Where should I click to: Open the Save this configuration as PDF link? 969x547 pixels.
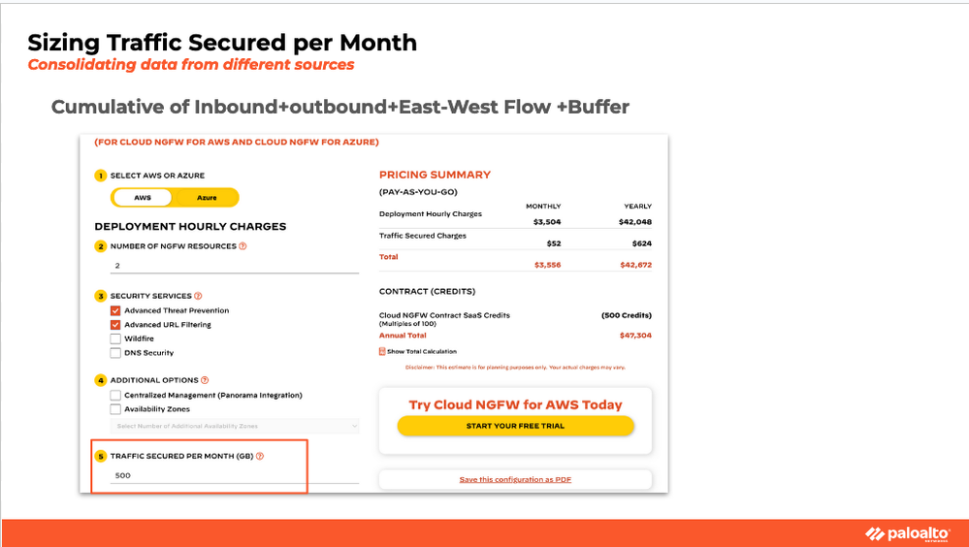pos(515,480)
